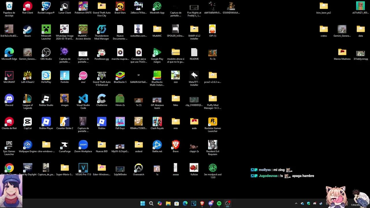Open the Minecraft Launcher icon
This screenshot has width=370, height=208.
(46, 32)
